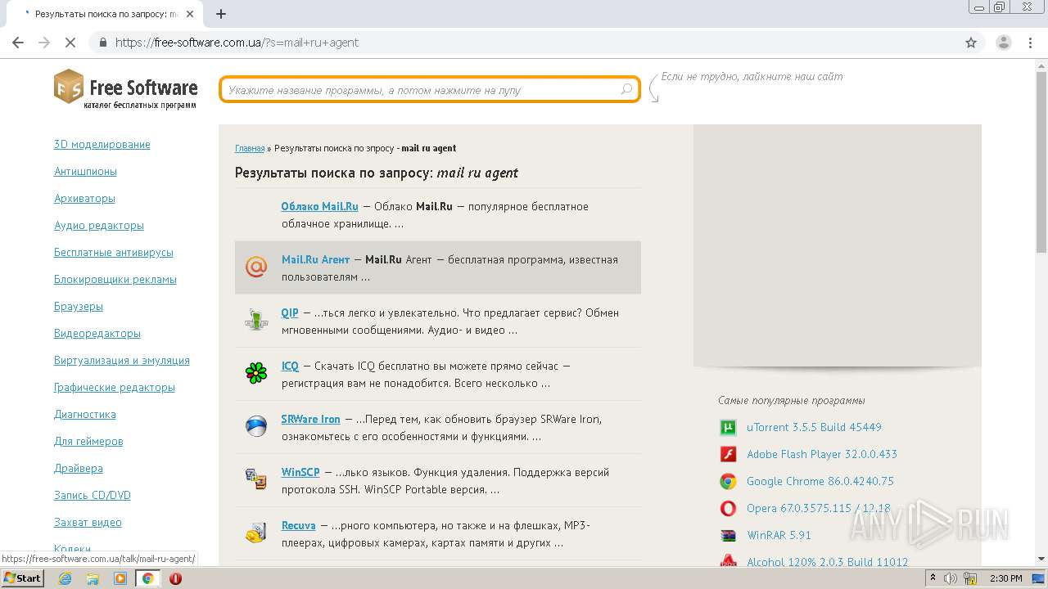Open the Chrome three-dot menu

(x=1029, y=43)
